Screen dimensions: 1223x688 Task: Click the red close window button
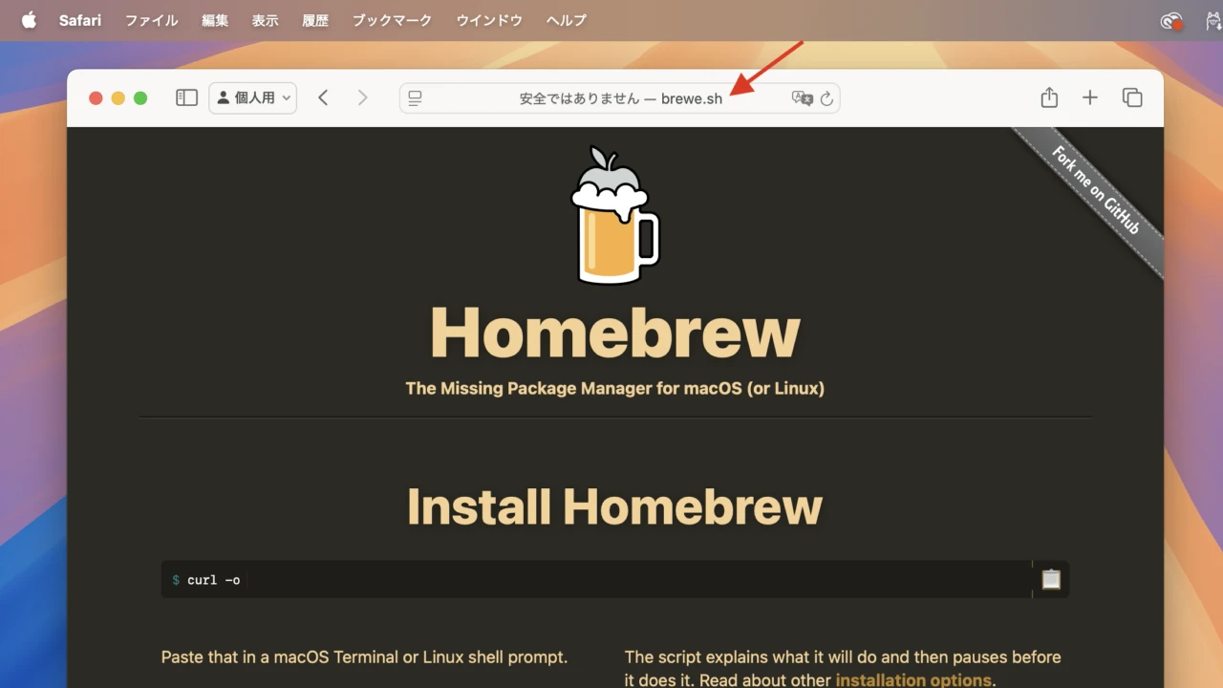coord(96,97)
